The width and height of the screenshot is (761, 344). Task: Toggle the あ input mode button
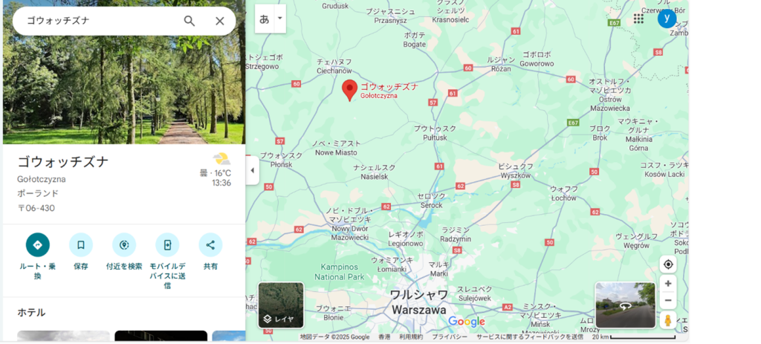265,19
